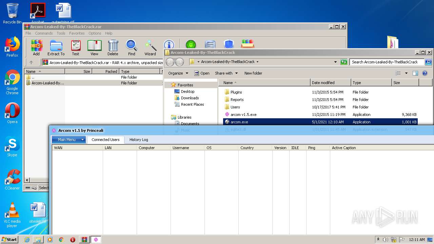The image size is (434, 244).
Task: Go up one level in WinRAR
Action: [x=31, y=62]
